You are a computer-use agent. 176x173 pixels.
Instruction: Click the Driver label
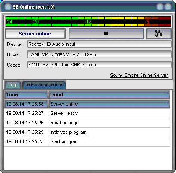click(x=13, y=55)
